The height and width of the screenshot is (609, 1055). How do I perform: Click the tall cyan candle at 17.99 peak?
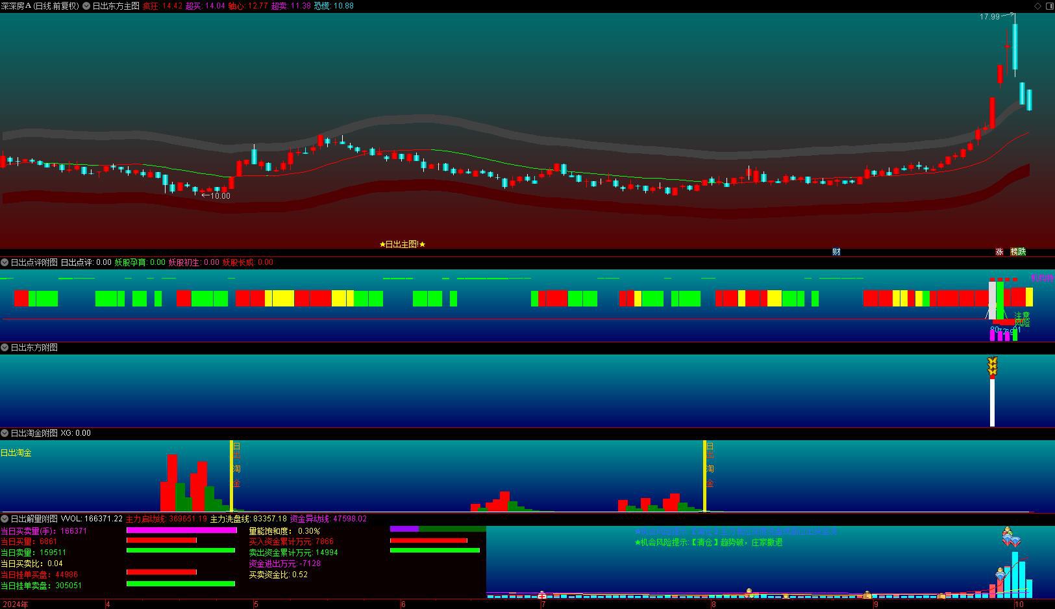[x=1014, y=47]
